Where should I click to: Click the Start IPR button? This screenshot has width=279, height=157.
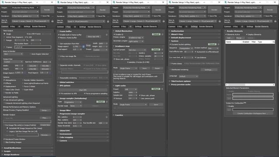[83, 90]
